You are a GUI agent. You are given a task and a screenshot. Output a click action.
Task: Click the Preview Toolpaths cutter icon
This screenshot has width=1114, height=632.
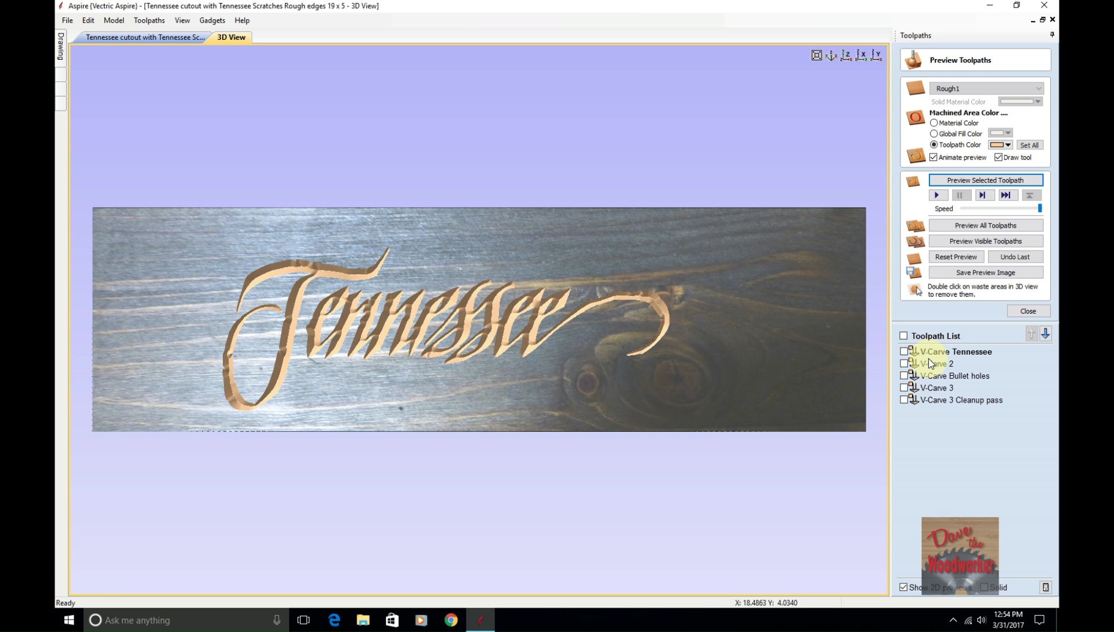point(914,60)
